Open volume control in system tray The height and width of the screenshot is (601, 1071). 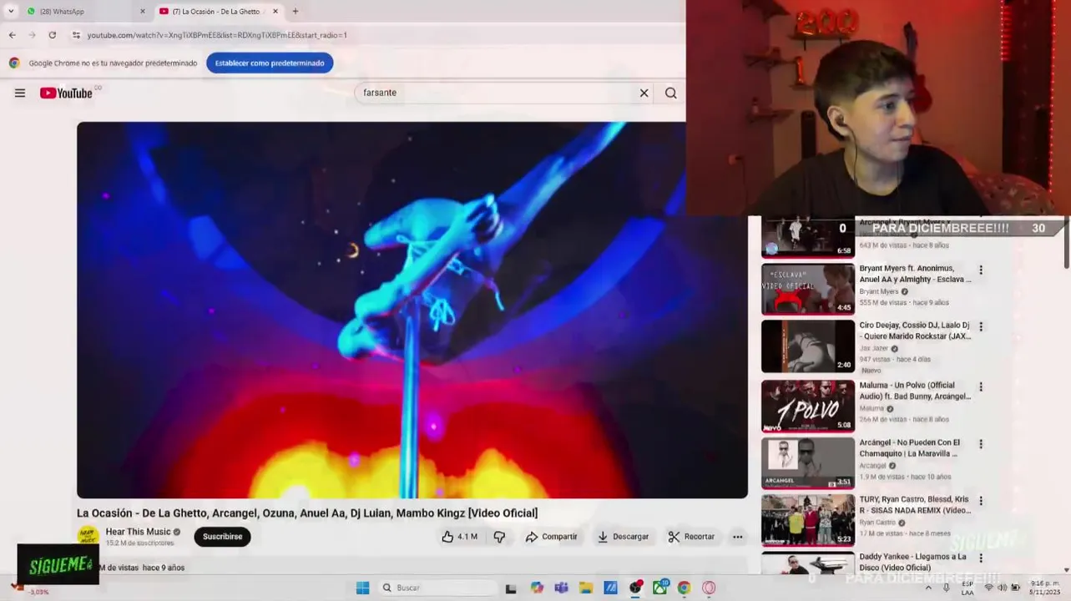click(1003, 588)
